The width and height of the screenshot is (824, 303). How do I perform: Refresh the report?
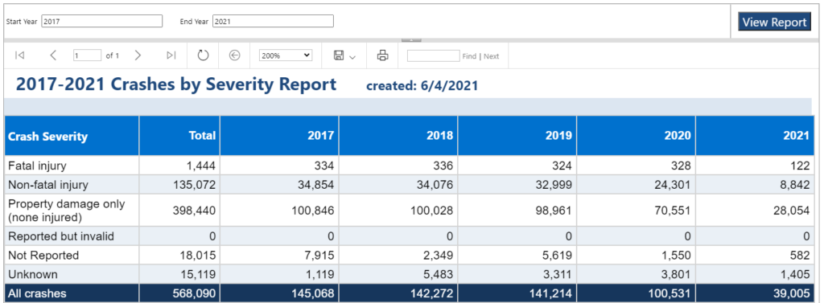(x=204, y=55)
